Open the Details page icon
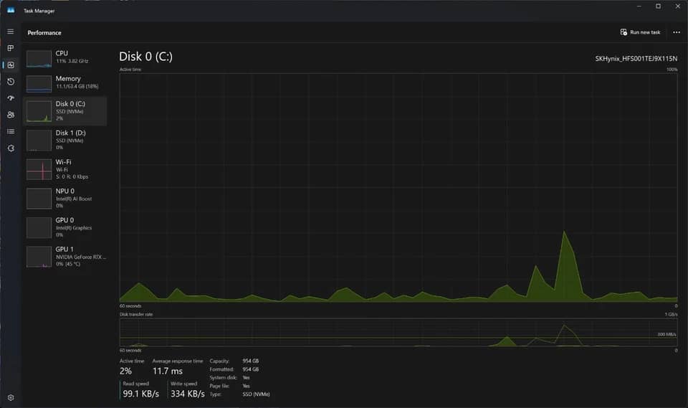688x408 pixels. point(11,131)
